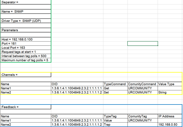Viewport: 183px width, 127px height.
Task: Select the ':Request tags at start = 1' cell
Action: (26, 52)
